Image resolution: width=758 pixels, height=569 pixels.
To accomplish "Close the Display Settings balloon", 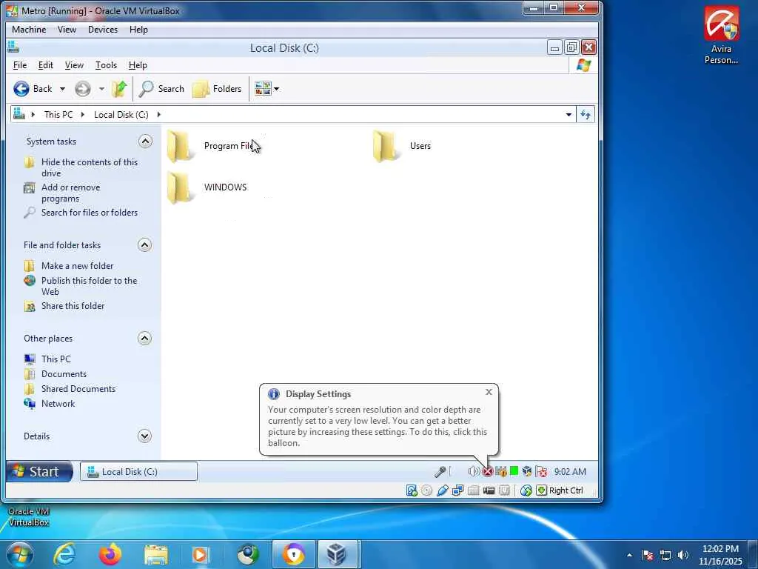I will [x=489, y=392].
